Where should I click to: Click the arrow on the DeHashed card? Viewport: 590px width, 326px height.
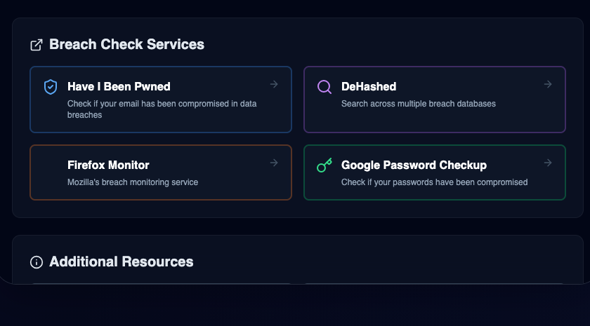click(x=548, y=84)
